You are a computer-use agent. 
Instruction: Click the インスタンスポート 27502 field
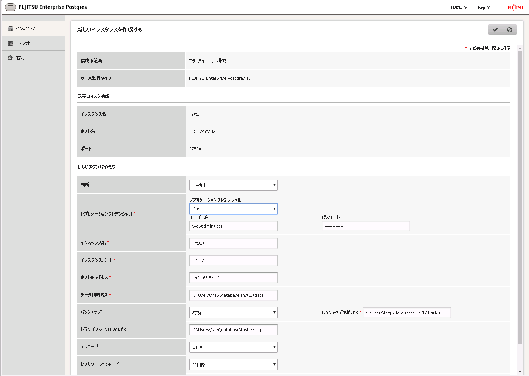tap(233, 260)
